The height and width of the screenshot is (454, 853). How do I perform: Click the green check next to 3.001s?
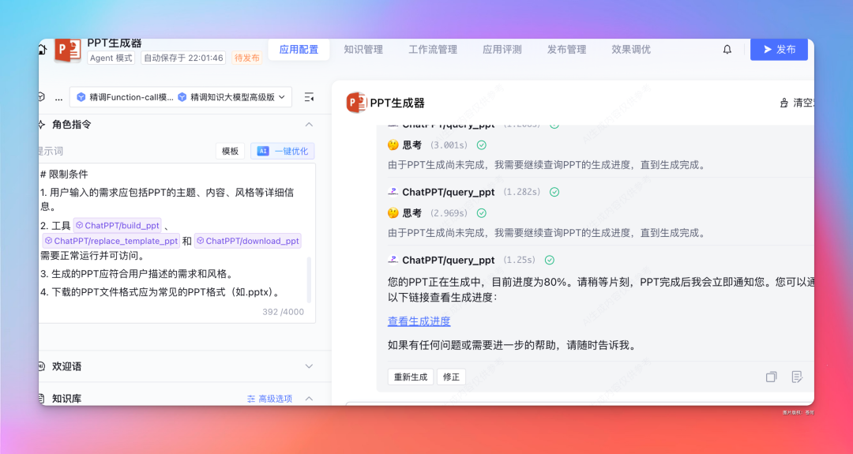click(482, 145)
